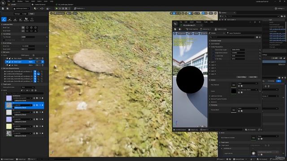Toggle the last Subtractive Blend checkbox

point(13,136)
